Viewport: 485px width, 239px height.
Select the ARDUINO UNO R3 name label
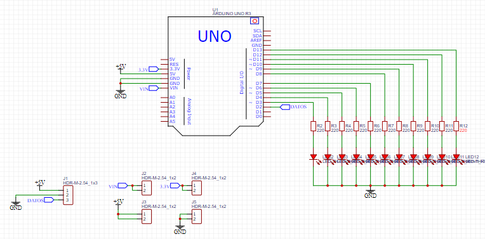click(x=232, y=14)
